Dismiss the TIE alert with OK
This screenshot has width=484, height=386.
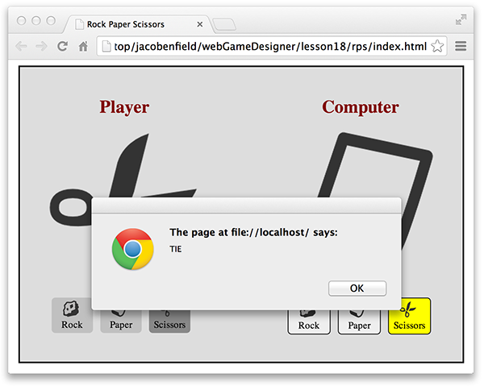[x=357, y=288]
